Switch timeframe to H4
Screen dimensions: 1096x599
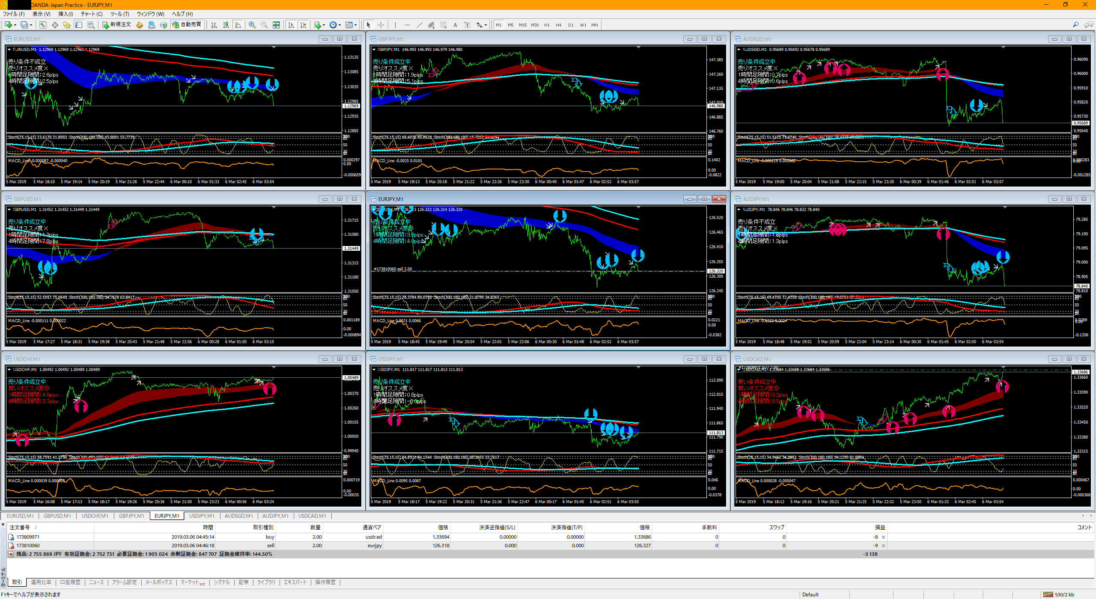point(558,25)
